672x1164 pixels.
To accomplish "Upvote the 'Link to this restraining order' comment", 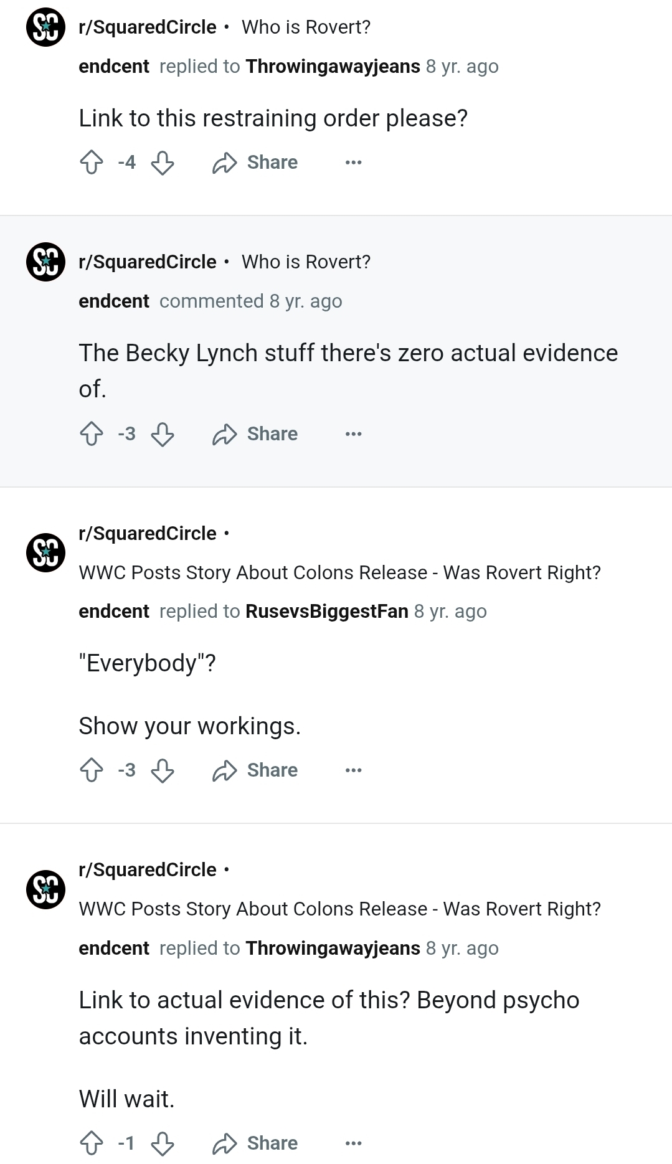I will 92,163.
